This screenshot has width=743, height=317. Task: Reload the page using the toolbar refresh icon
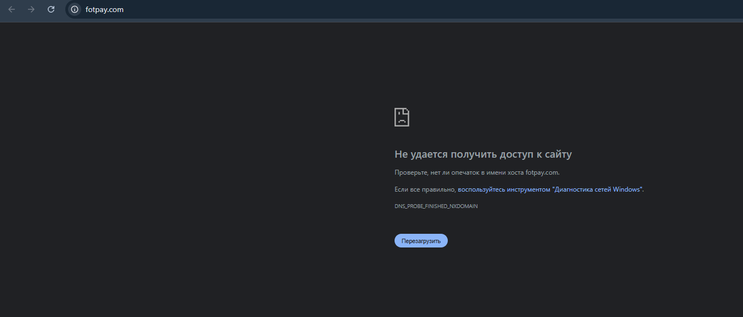(x=51, y=9)
